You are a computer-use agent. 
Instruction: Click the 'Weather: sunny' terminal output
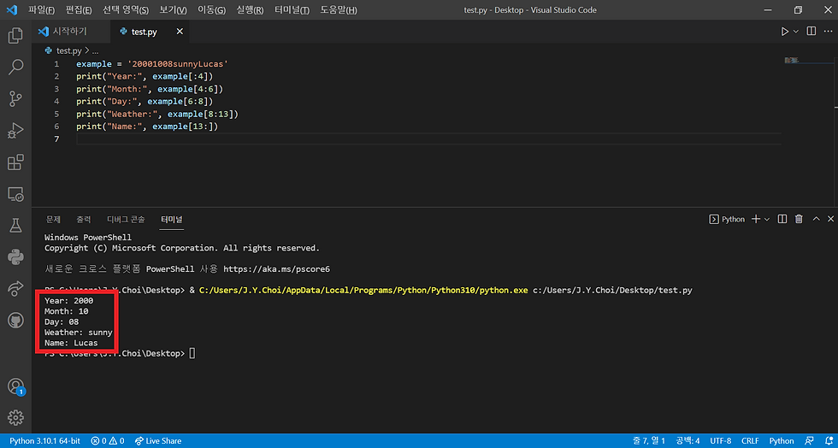pos(79,332)
